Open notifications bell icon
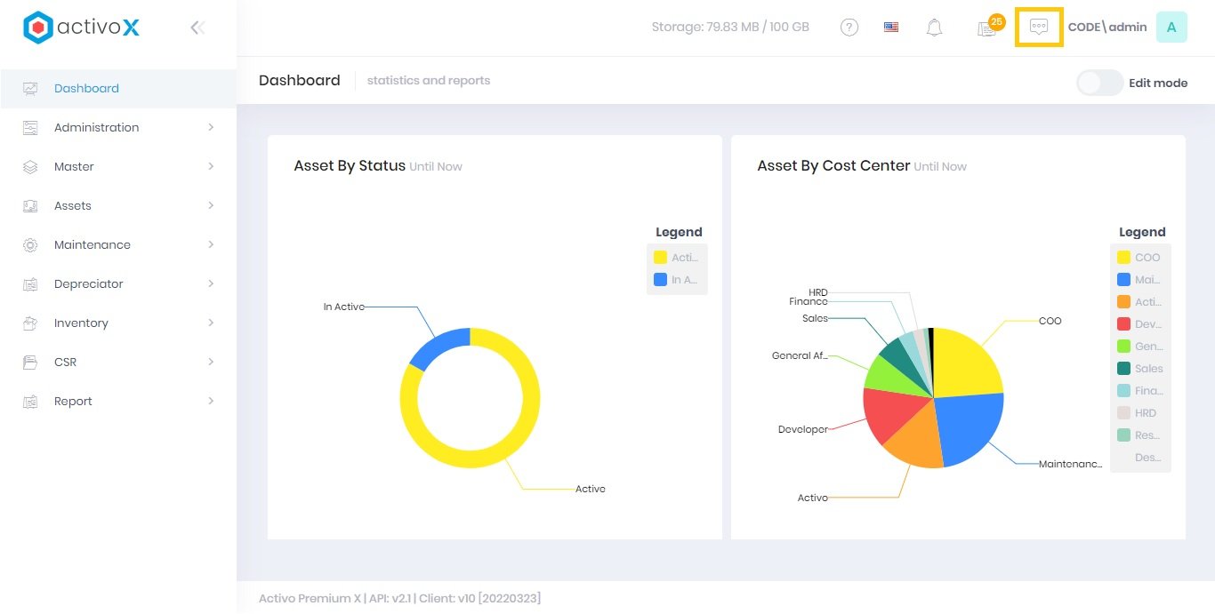Screen dimensions: 1215x614 (934, 28)
